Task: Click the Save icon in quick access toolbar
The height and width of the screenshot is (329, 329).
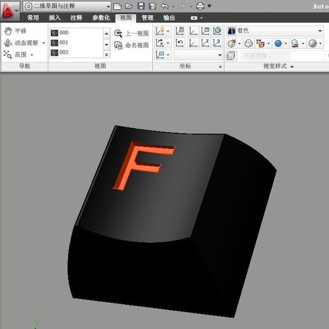Action: [x=141, y=6]
